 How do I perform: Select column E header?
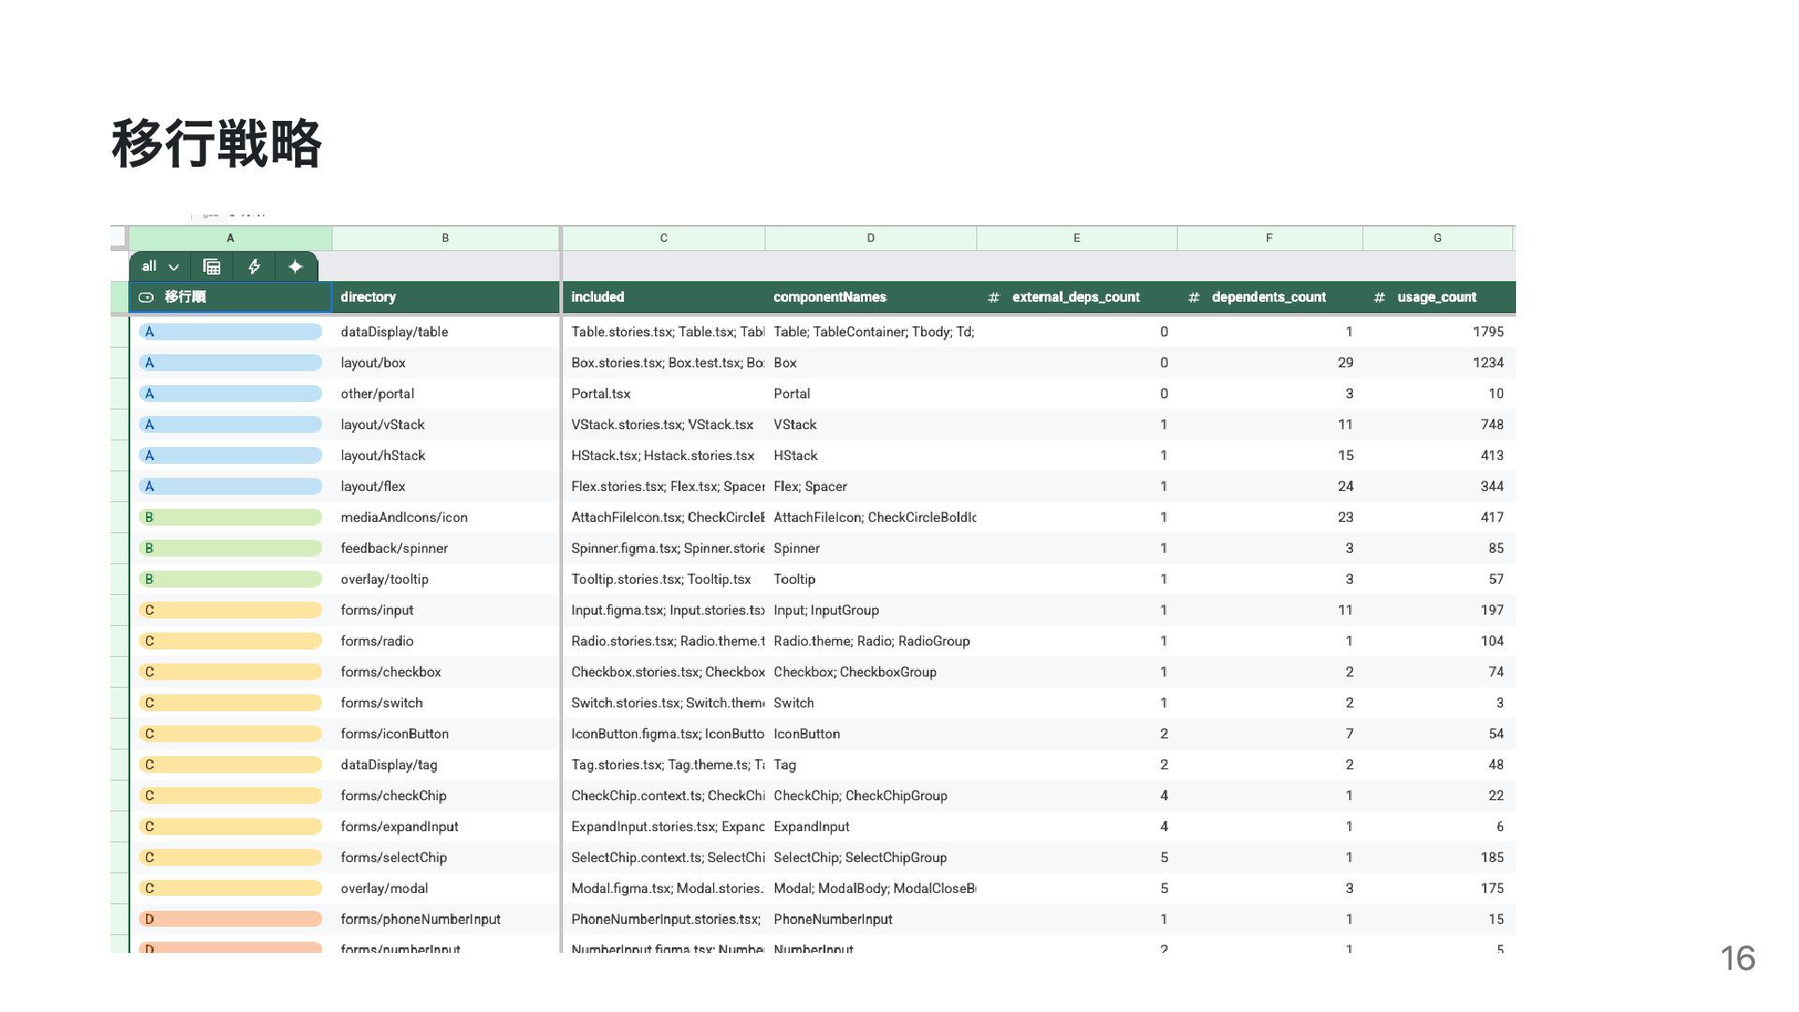pos(1076,238)
